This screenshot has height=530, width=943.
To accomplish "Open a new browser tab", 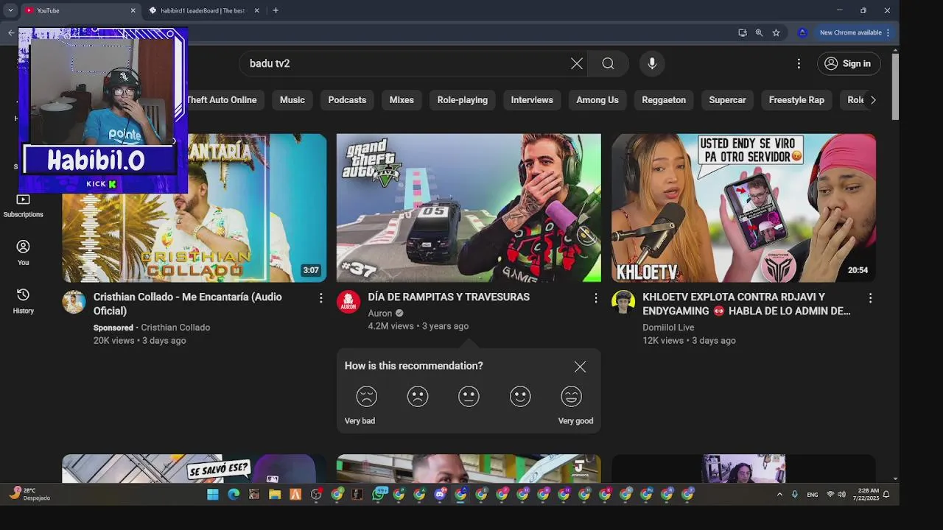I will [276, 10].
